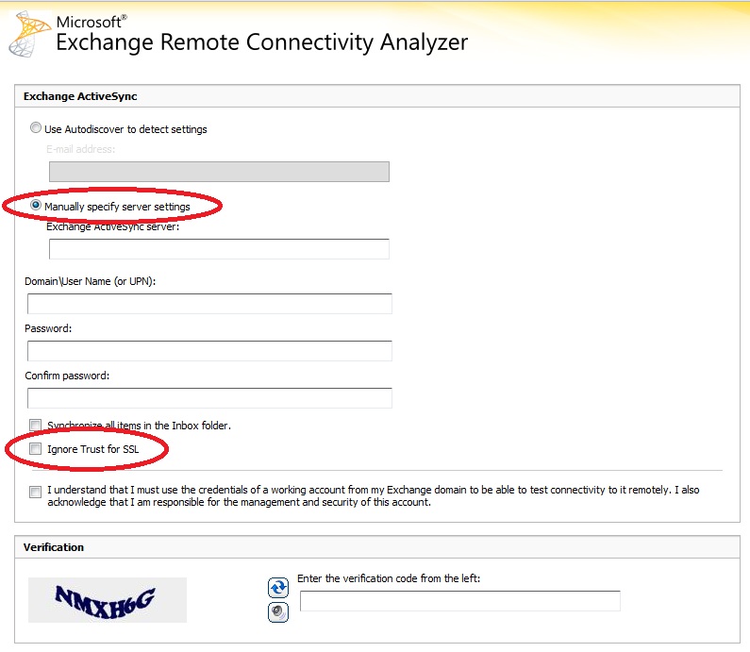
Task: Focus the Confirm password field
Action: click(x=209, y=398)
